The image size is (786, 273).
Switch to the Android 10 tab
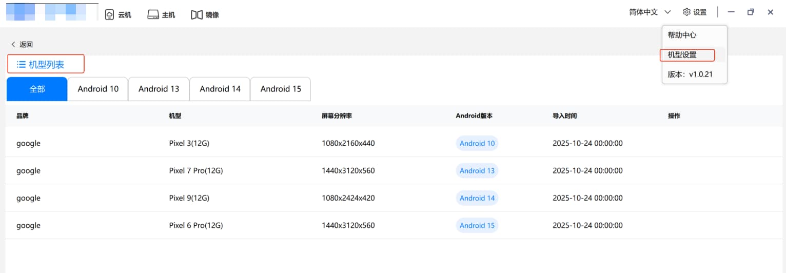(98, 89)
